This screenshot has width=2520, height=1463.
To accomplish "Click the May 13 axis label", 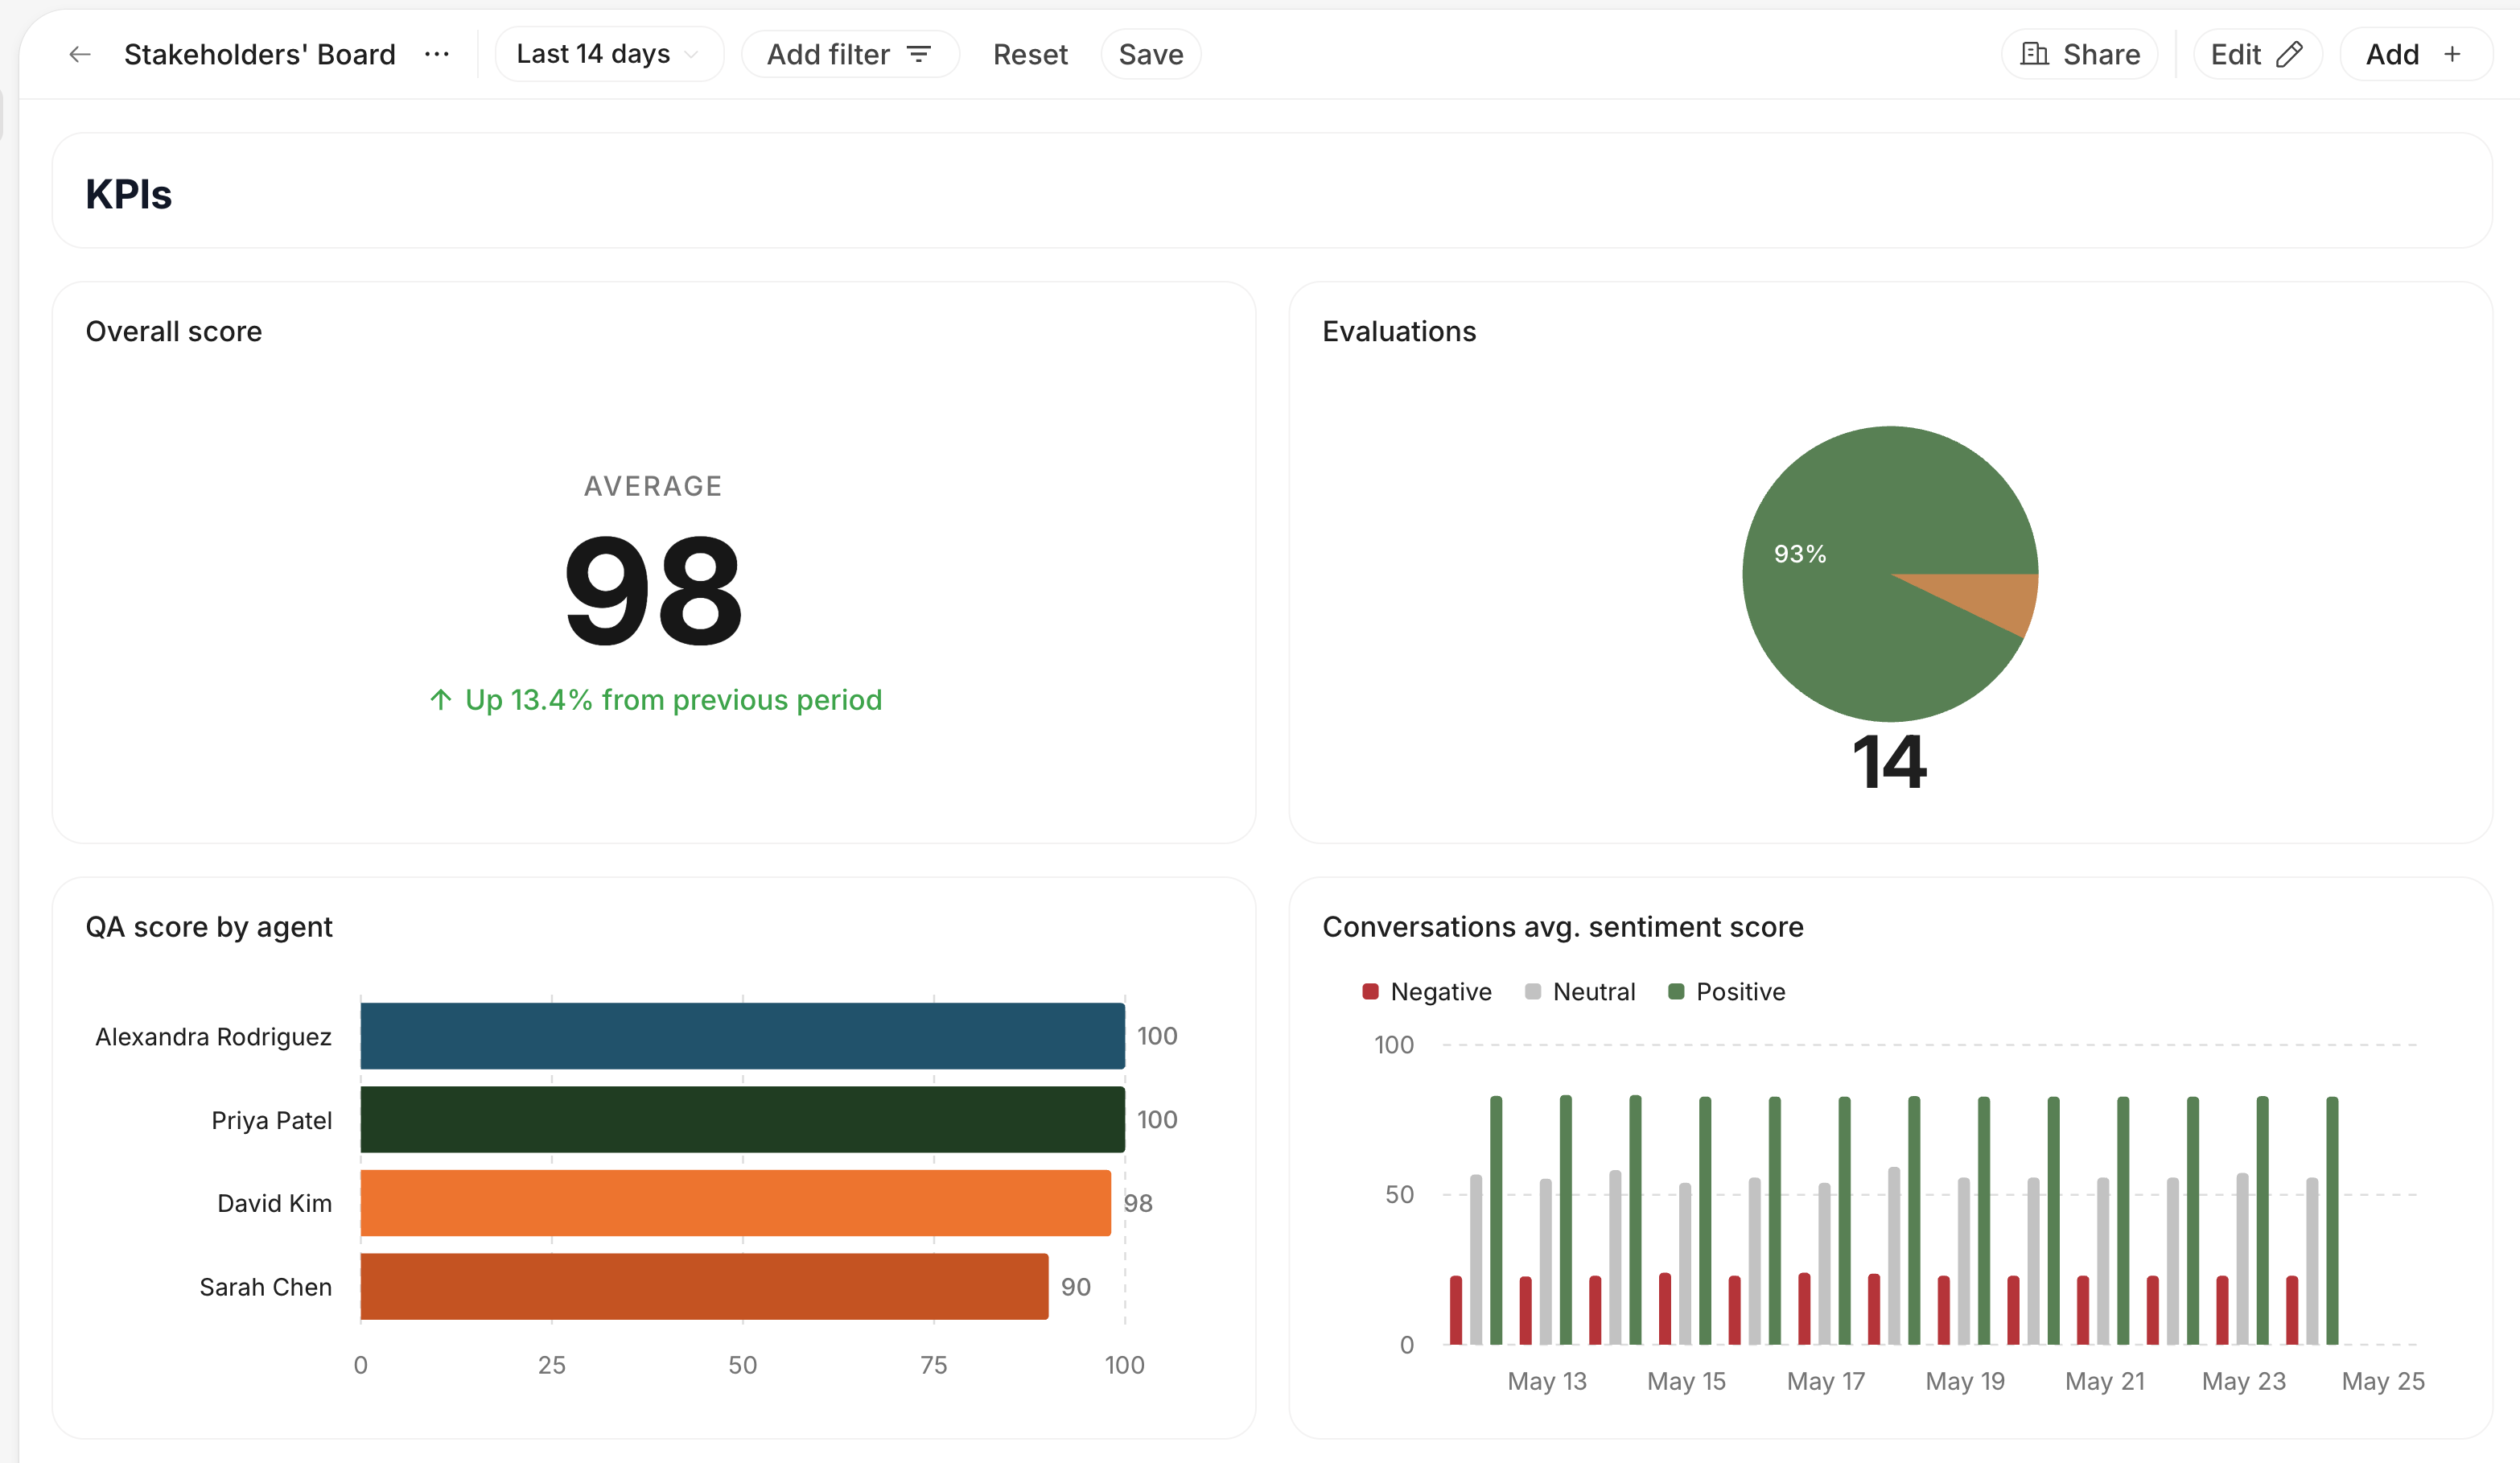I will (1547, 1381).
